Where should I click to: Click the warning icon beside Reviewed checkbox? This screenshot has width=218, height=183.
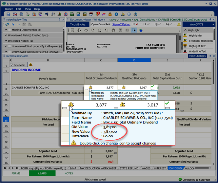(x=31, y=65)
